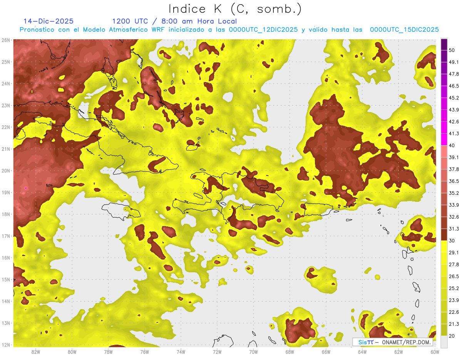
Task: Select the '41.3' legend value
Action: [454, 134]
